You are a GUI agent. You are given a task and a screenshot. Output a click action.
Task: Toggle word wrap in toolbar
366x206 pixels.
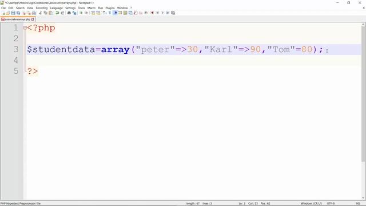pos(104,13)
